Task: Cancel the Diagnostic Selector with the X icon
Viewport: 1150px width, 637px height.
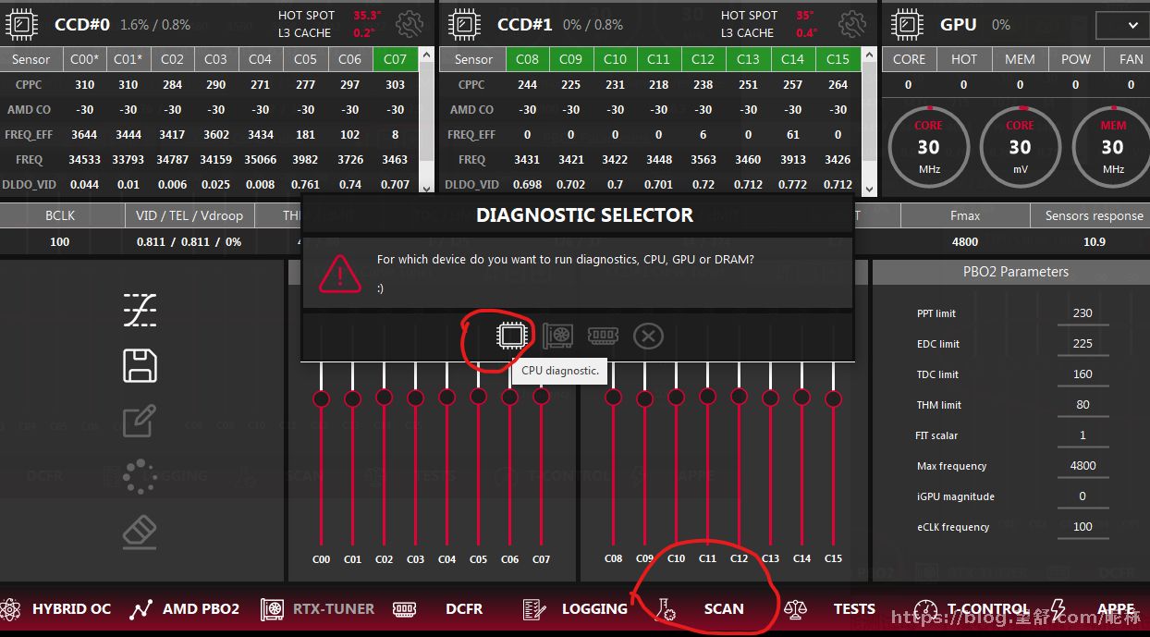Action: click(x=648, y=336)
